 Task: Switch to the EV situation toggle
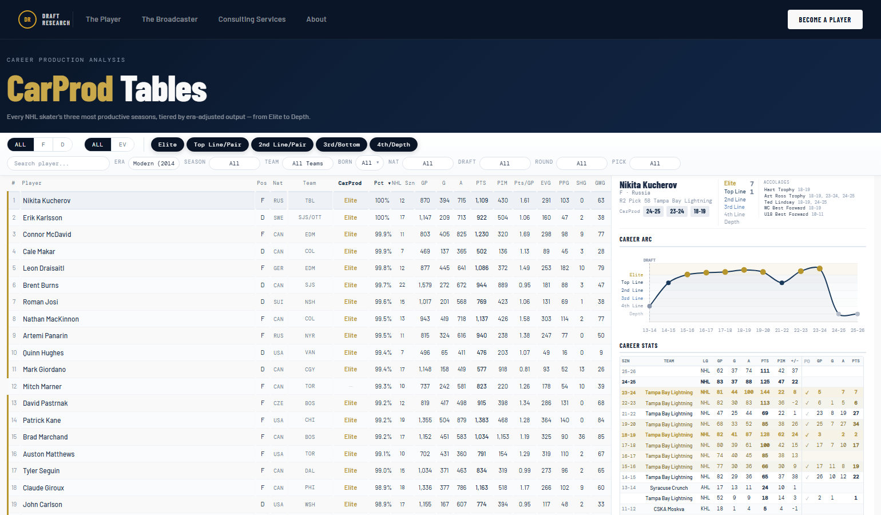click(x=122, y=145)
